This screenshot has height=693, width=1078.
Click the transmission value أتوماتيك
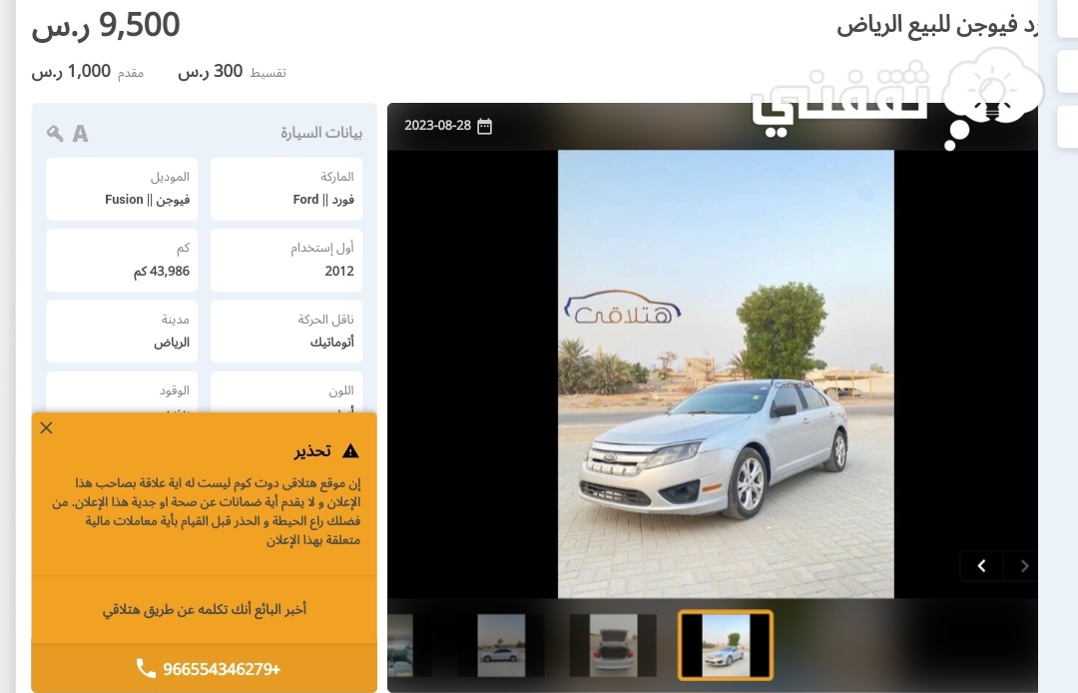tap(332, 342)
